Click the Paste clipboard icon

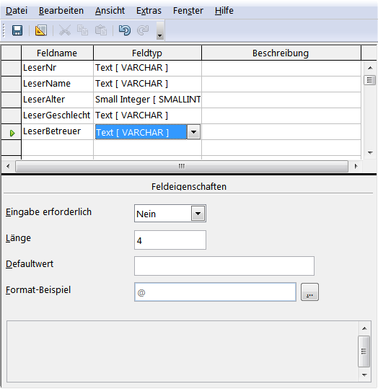pyautogui.click(x=101, y=30)
